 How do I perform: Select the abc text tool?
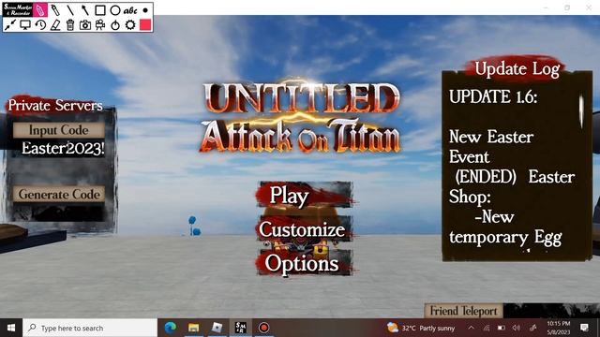click(130, 10)
